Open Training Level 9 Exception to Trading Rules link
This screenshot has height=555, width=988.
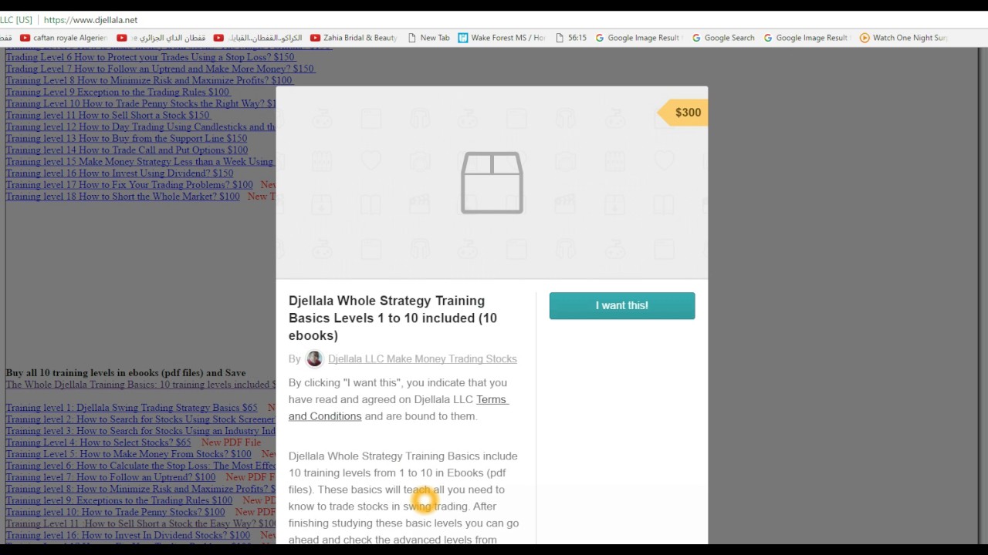coord(118,92)
